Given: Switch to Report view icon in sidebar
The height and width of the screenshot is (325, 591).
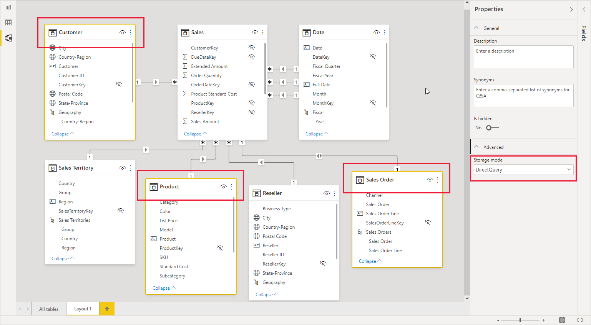Looking at the screenshot, I should (x=8, y=7).
